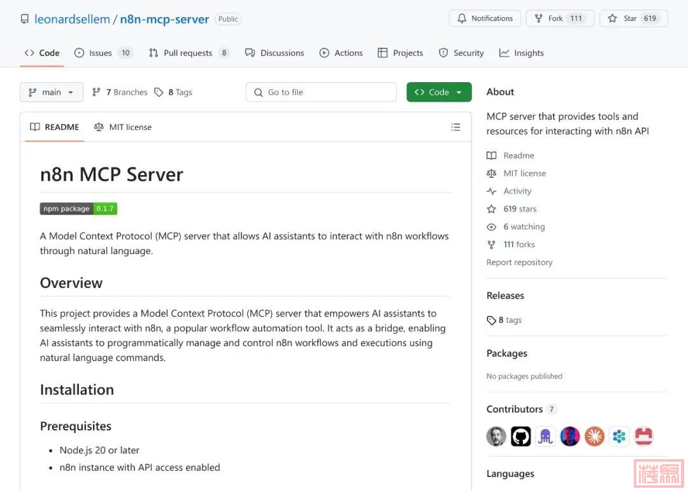The image size is (688, 491).
Task: Open the main branch dropdown
Action: pos(52,92)
